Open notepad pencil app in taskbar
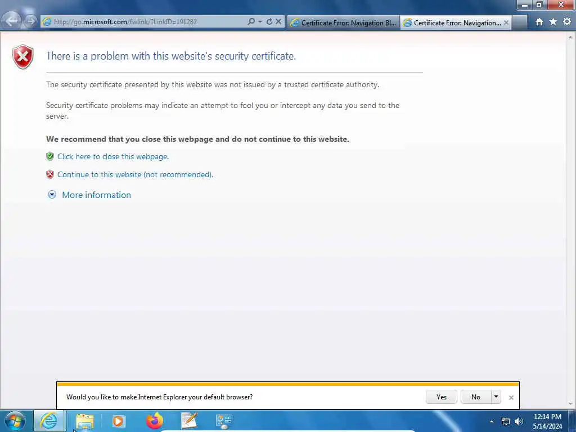The width and height of the screenshot is (576, 432). point(190,421)
